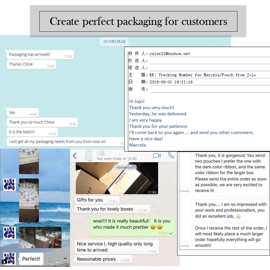This screenshot has height=270, width=270.
Task: Tap the nostalgia avatar beside bottom message
Action: coord(184,245)
